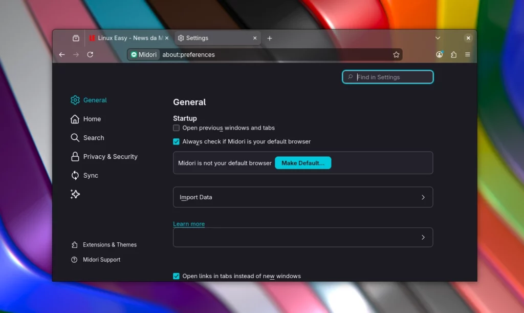Expand the Import Data row
This screenshot has height=313, width=524.
[423, 197]
